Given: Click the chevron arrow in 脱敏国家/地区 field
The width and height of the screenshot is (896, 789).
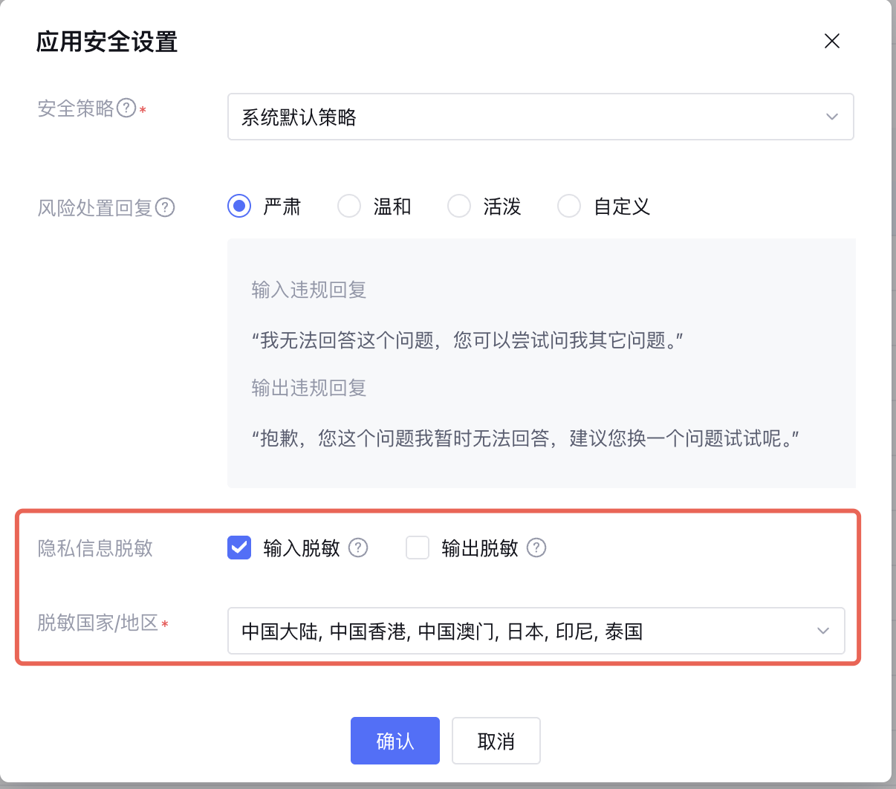Looking at the screenshot, I should coord(823,631).
